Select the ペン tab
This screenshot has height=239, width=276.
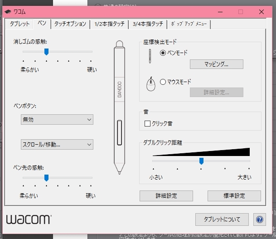point(42,24)
